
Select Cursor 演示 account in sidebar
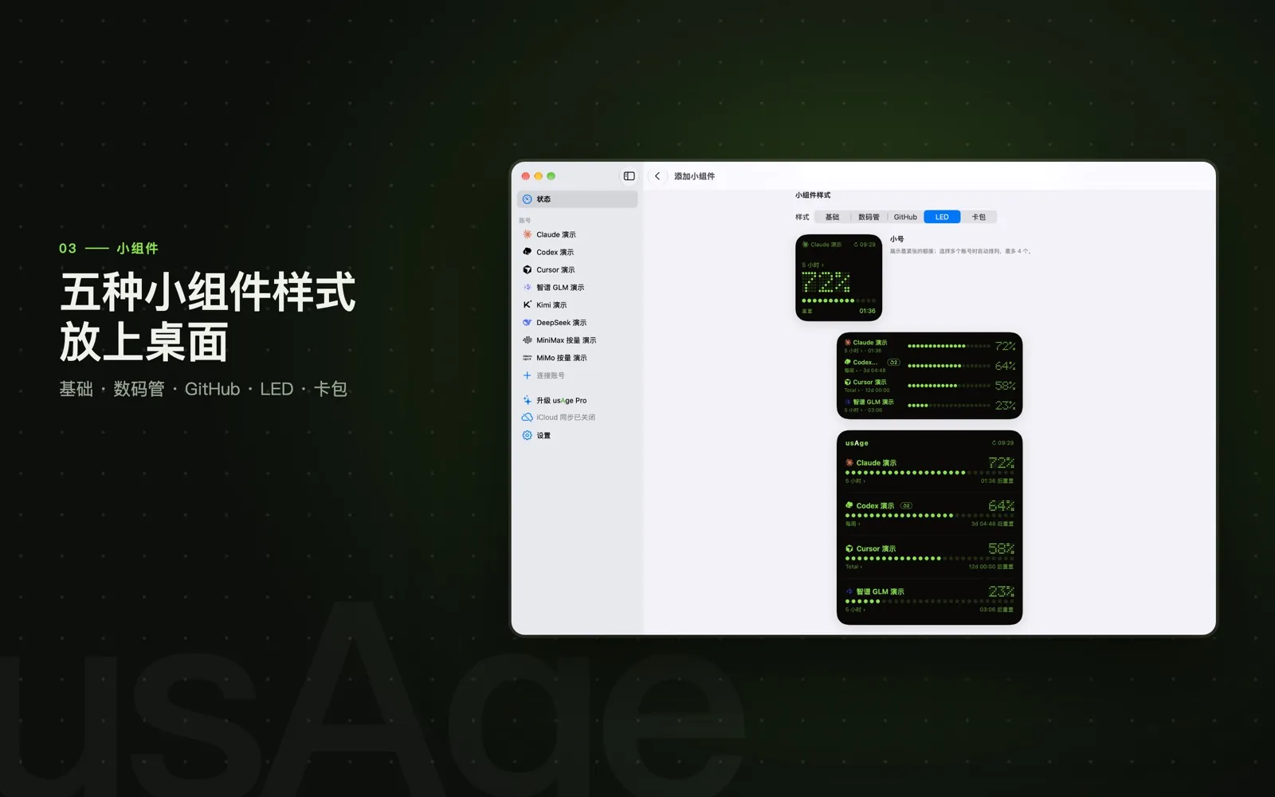[x=577, y=269]
